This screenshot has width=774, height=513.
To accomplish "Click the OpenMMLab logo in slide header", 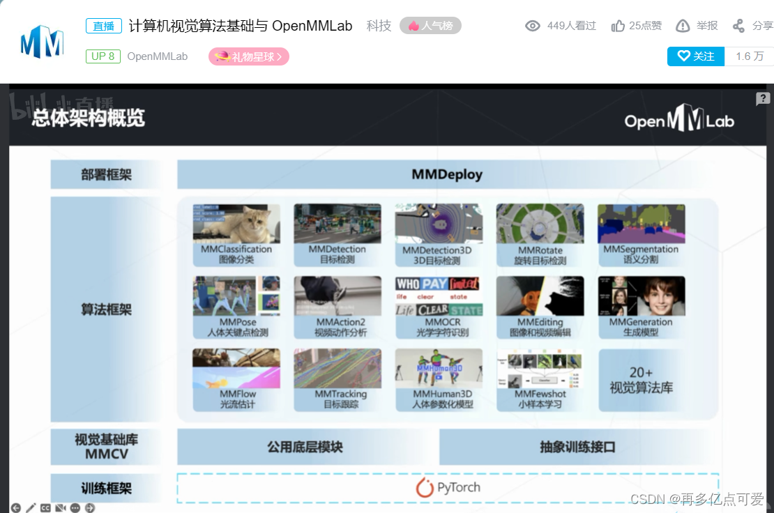I will [679, 118].
